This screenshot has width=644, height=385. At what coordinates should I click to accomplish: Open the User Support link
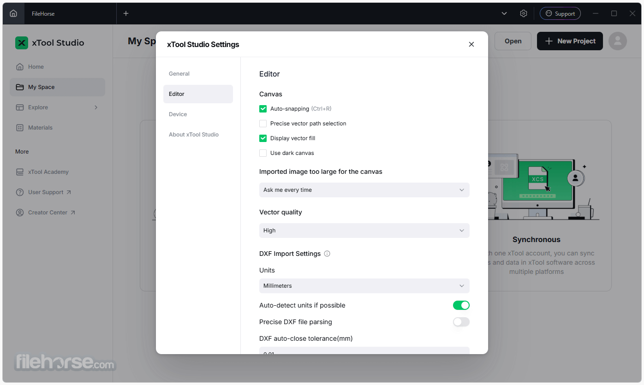pos(57,192)
